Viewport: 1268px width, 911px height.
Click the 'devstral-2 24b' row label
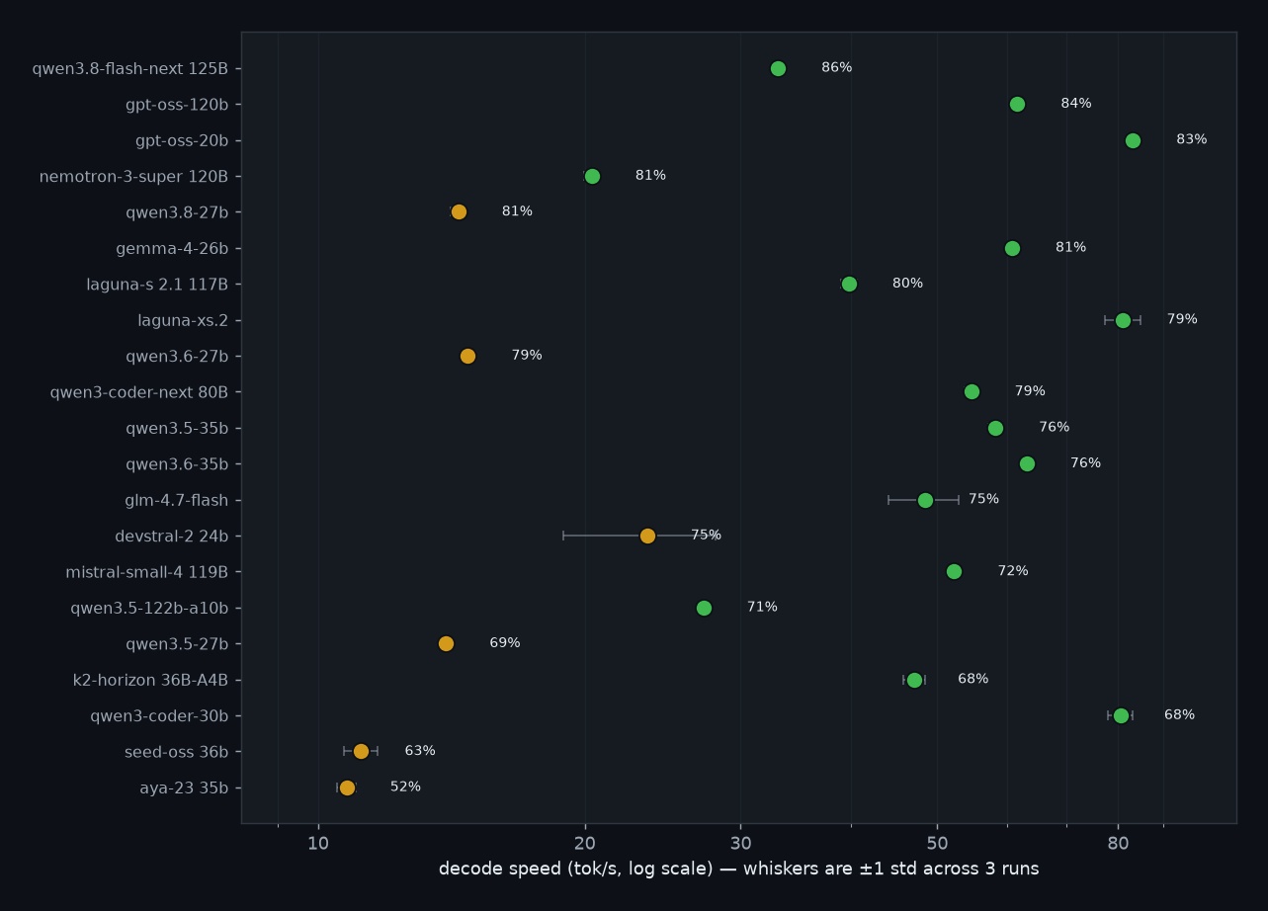(x=172, y=537)
